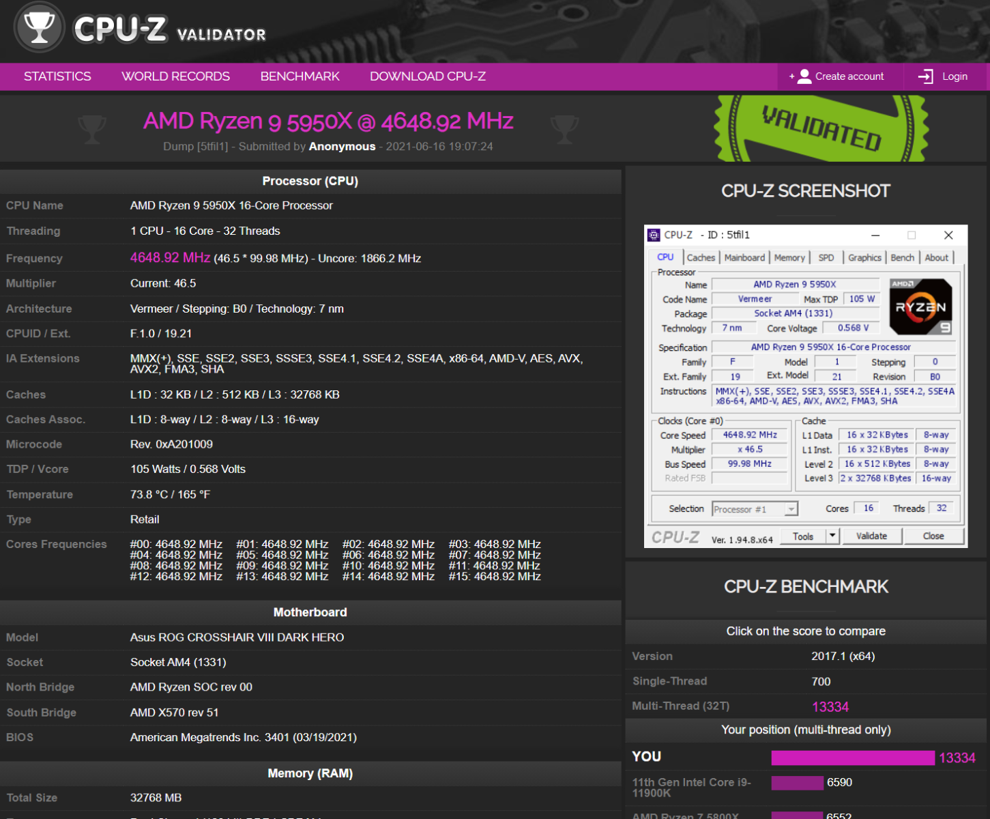Click motherboard model Asus ROG CROSSHAIR VIII DARK HERO
This screenshot has height=819, width=990.
point(237,637)
